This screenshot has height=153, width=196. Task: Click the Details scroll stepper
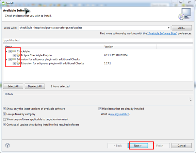pyautogui.click(x=191, y=99)
